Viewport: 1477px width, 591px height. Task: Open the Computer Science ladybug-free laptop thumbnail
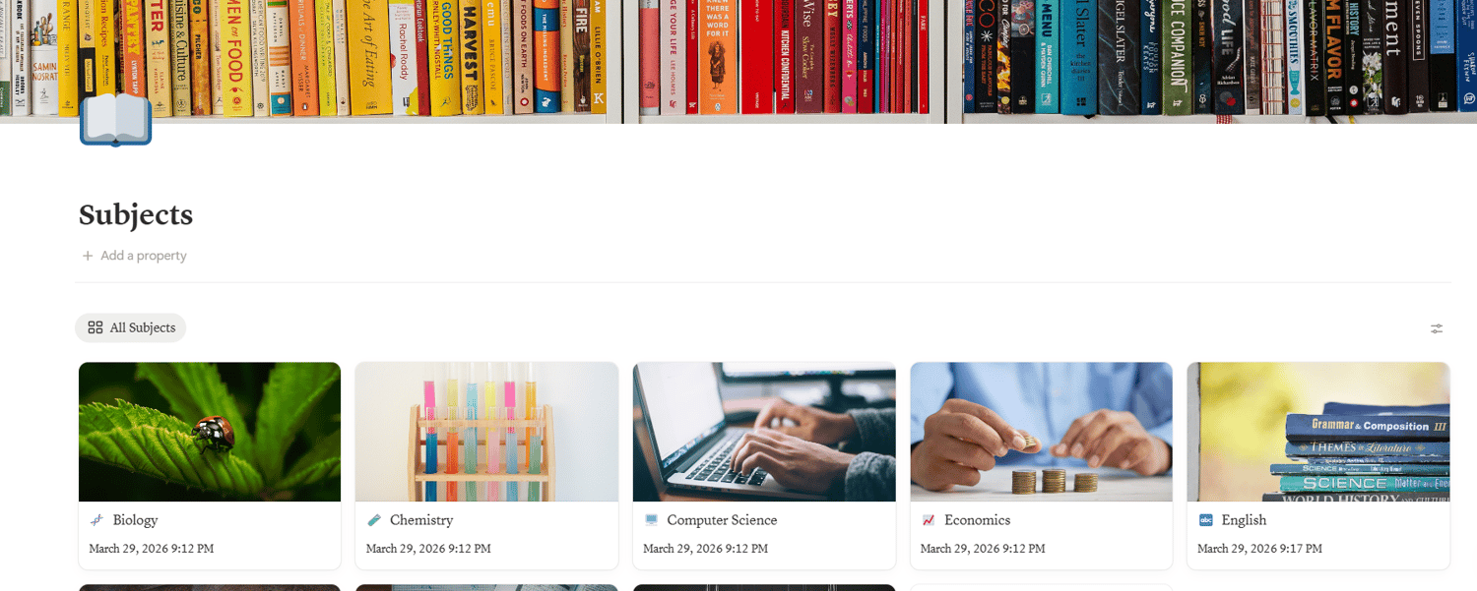(x=764, y=432)
